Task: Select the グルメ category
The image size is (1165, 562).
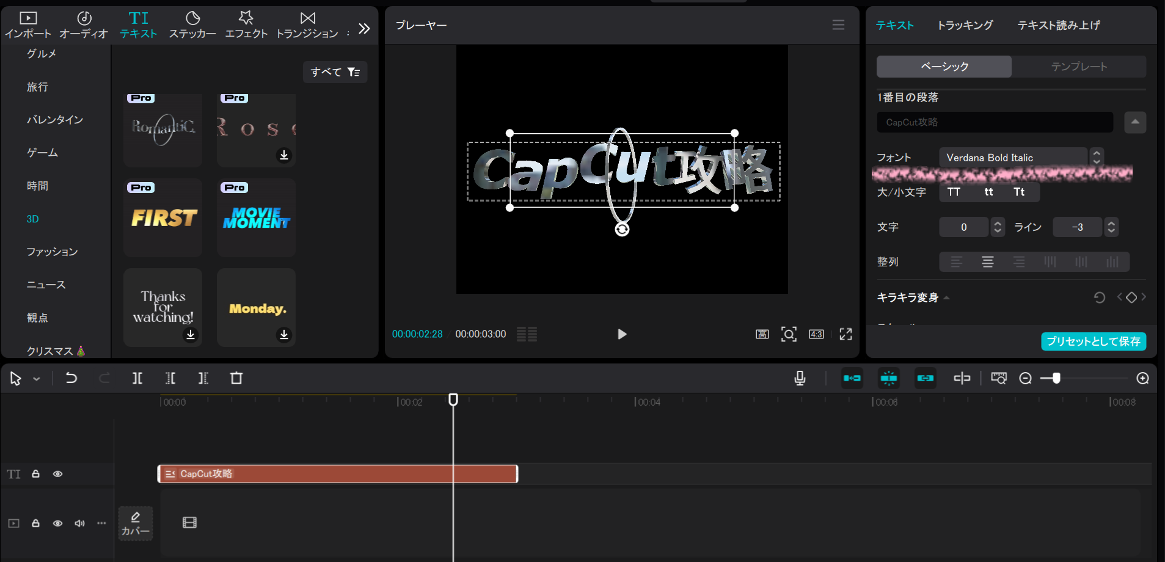Action: [42, 54]
